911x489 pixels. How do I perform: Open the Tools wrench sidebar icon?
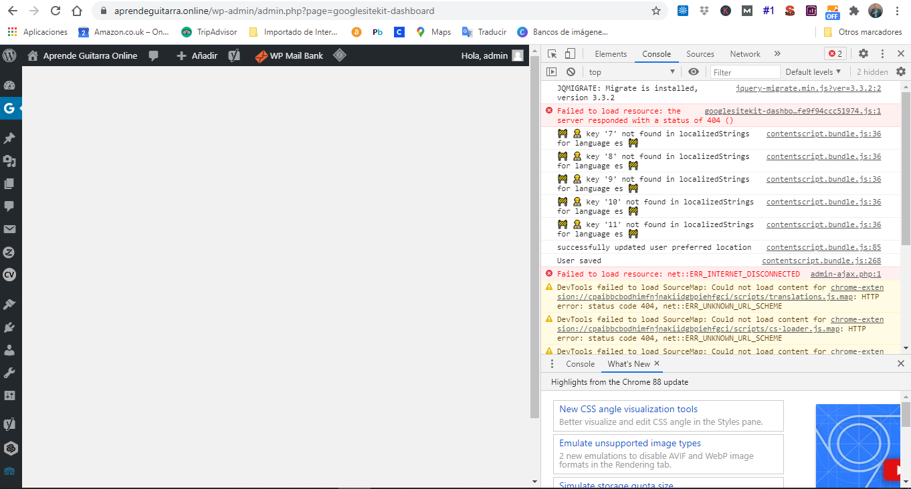pyautogui.click(x=9, y=373)
